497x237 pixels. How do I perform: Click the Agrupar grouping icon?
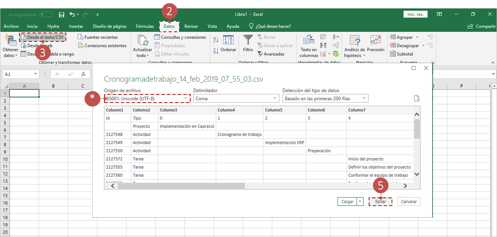[402, 37]
